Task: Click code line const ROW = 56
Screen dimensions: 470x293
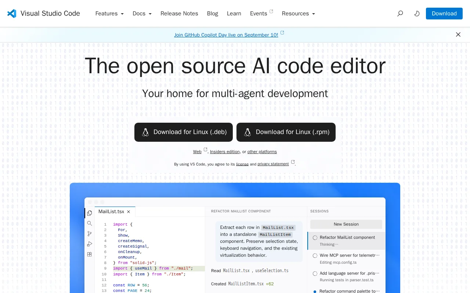Action: pyautogui.click(x=131, y=285)
